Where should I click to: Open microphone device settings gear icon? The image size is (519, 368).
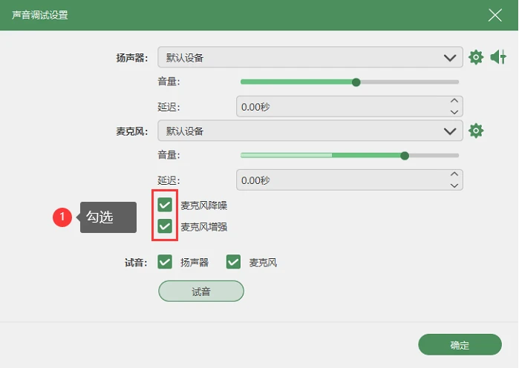tap(476, 131)
